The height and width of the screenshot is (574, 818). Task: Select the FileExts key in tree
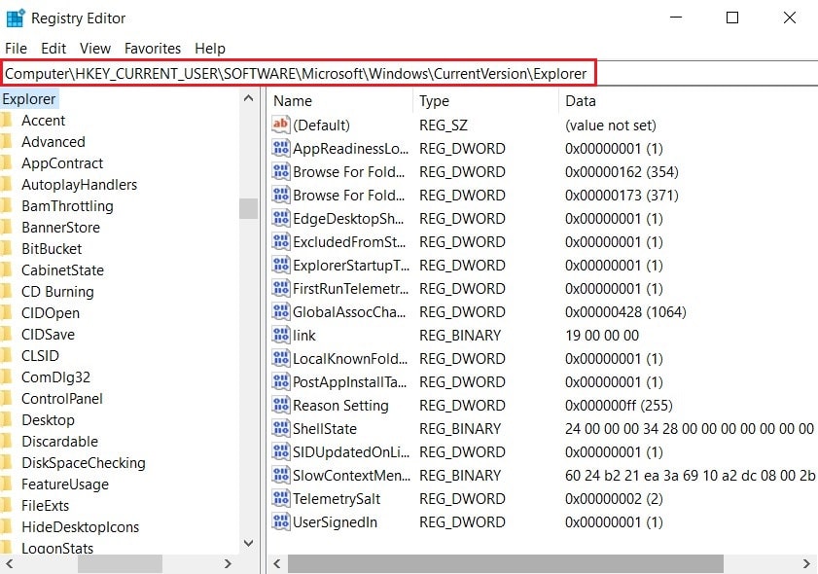45,506
